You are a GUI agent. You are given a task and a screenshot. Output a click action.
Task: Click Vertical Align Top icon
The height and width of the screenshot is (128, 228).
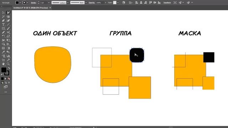click(150, 2)
